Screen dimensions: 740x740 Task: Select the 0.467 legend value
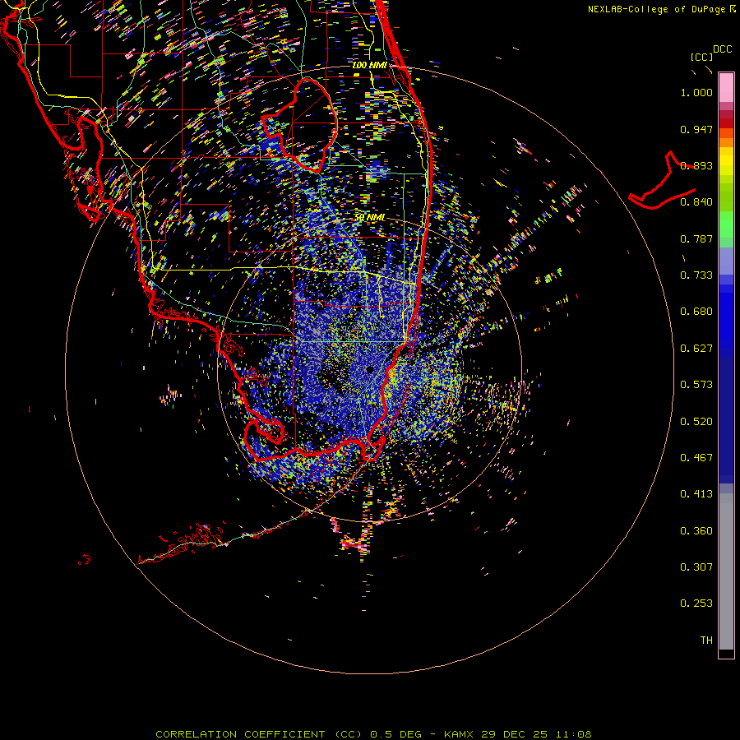[696, 458]
